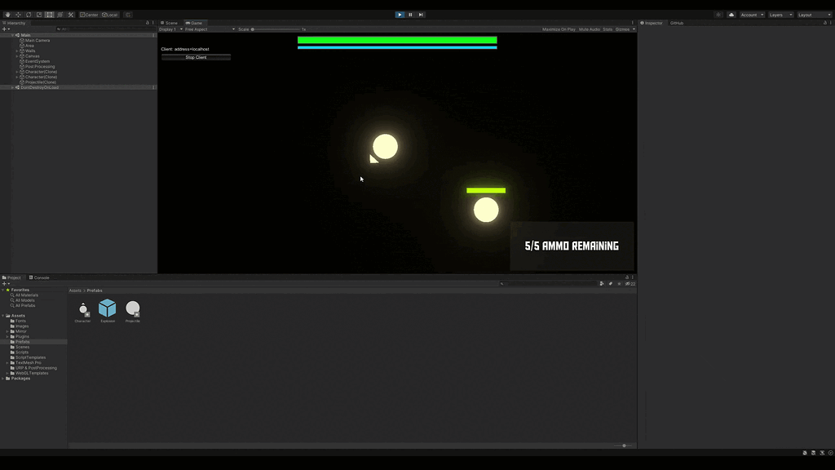This screenshot has height=470, width=835.
Task: Toggle pivot mode from Center
Action: [x=89, y=15]
